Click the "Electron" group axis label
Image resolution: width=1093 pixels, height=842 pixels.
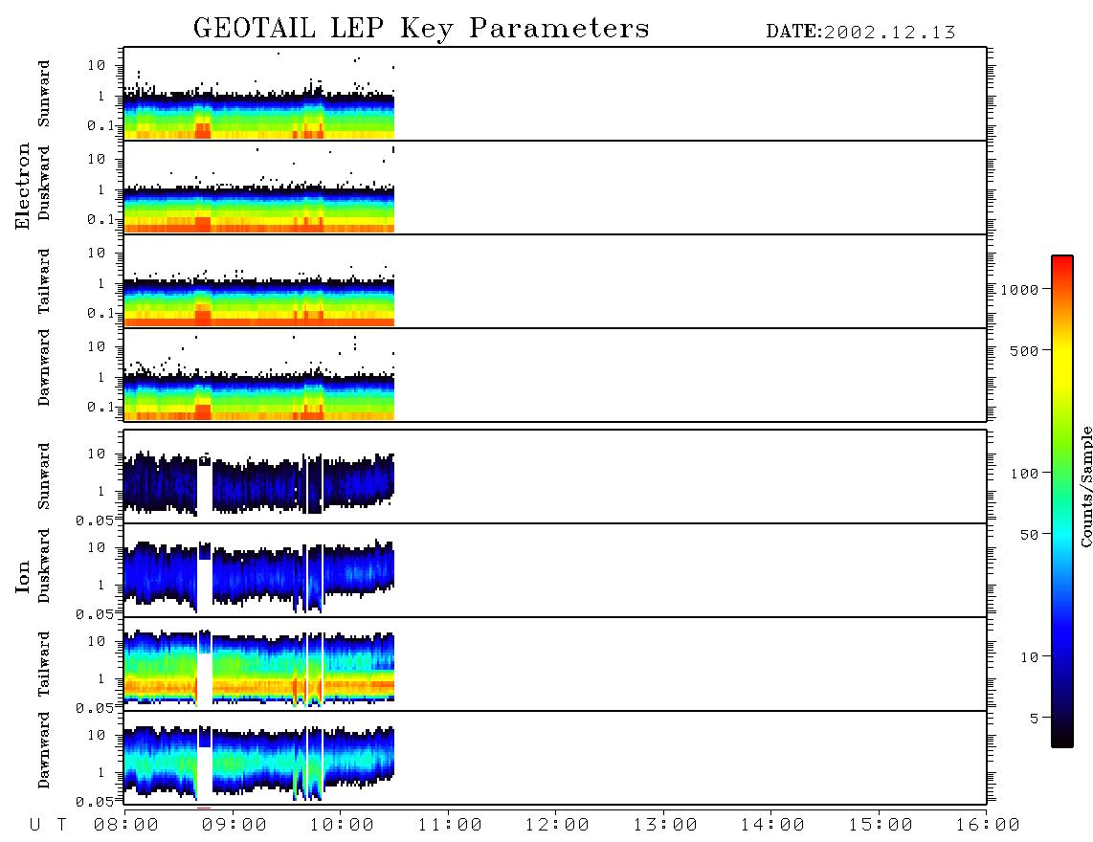click(23, 187)
